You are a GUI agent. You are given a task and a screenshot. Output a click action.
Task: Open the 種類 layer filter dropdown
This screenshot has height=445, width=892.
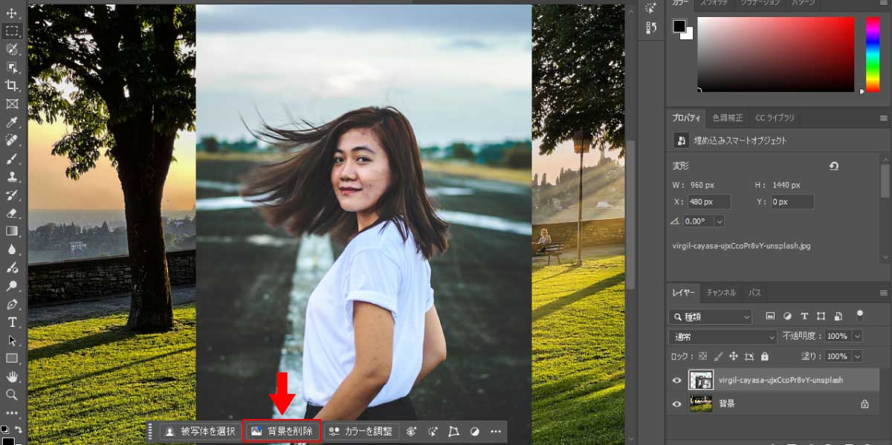click(710, 316)
